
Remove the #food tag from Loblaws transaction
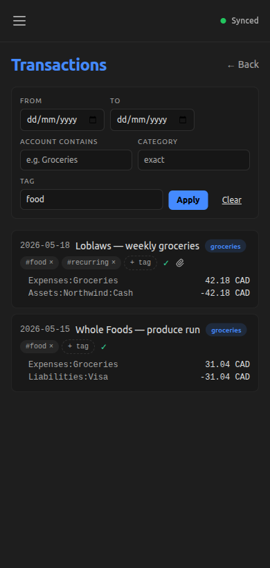(x=51, y=263)
